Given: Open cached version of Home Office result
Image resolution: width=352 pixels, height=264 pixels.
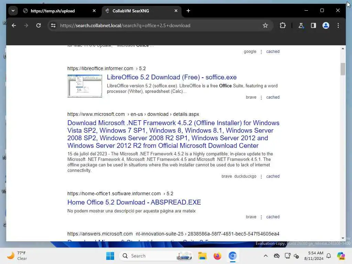Looking at the screenshot, I should click(273, 217).
